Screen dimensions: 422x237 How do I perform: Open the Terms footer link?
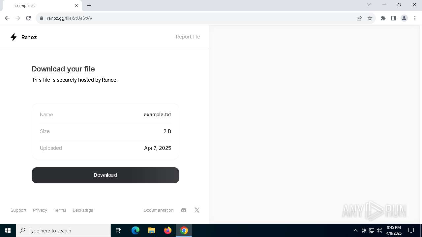coord(60,210)
